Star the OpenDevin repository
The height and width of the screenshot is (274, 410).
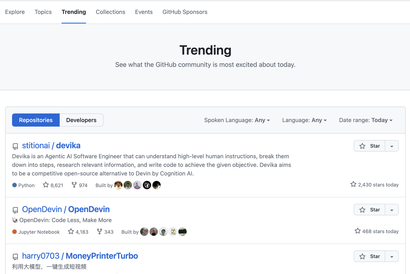click(370, 210)
